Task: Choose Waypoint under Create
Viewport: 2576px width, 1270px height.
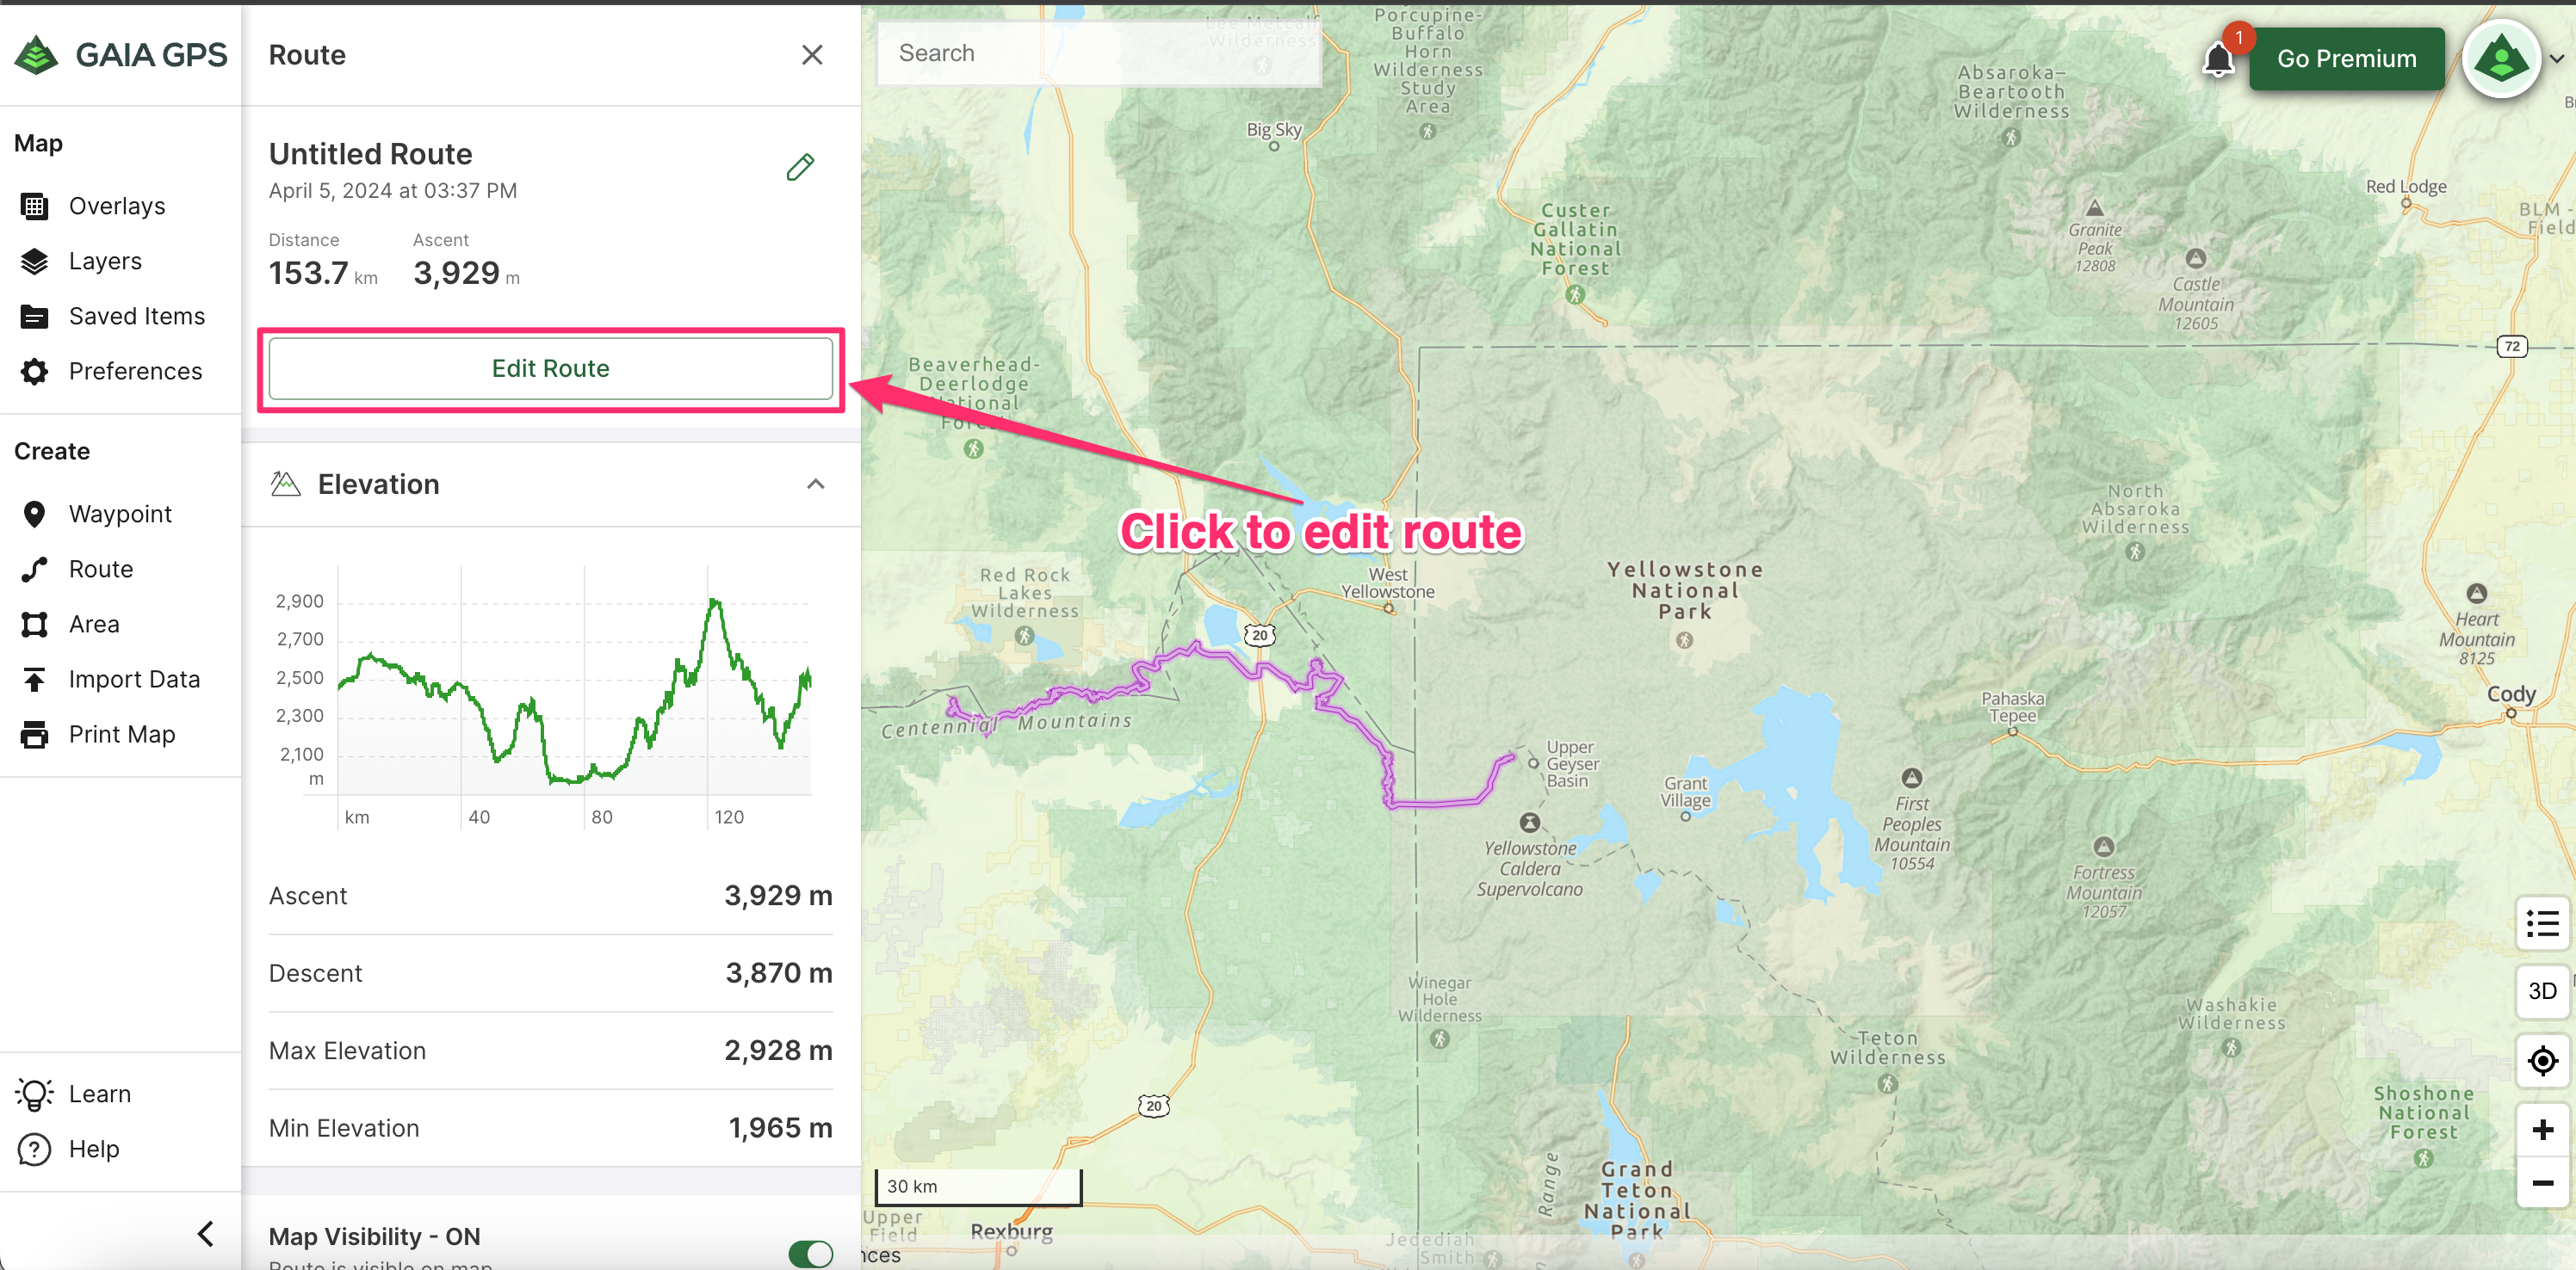Action: (x=120, y=514)
